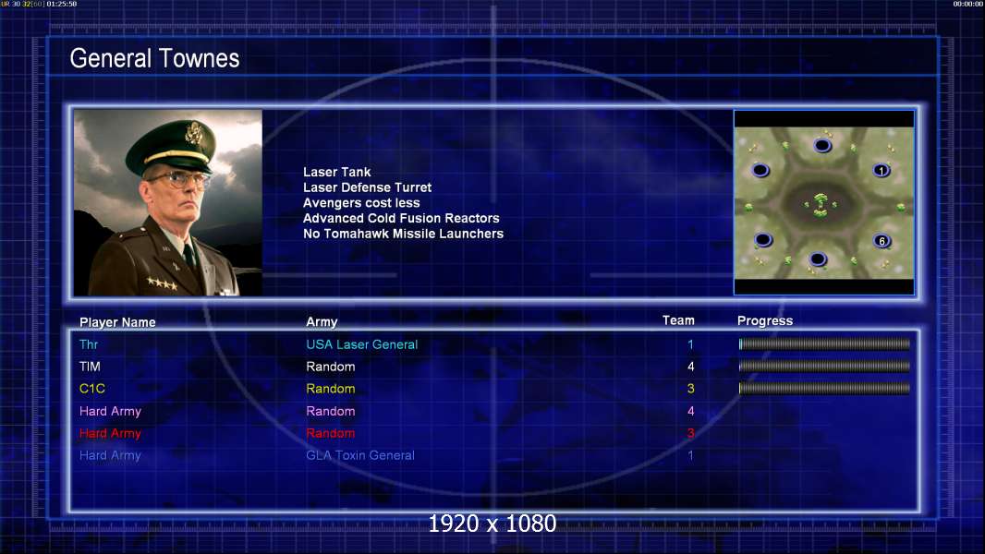Viewport: 985px width, 554px height.
Task: Click the Player Name column header
Action: click(117, 322)
